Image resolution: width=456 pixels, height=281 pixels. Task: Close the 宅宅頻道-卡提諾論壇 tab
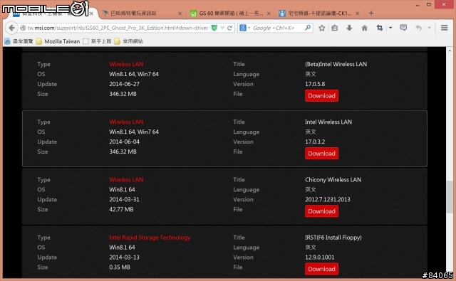coord(358,14)
